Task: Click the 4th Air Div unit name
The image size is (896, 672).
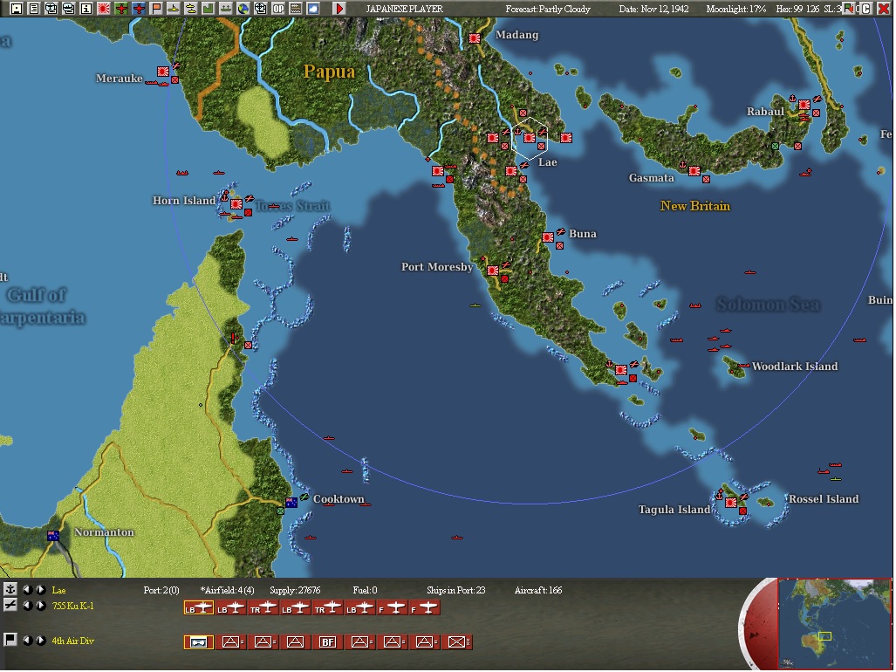Action: 73,641
